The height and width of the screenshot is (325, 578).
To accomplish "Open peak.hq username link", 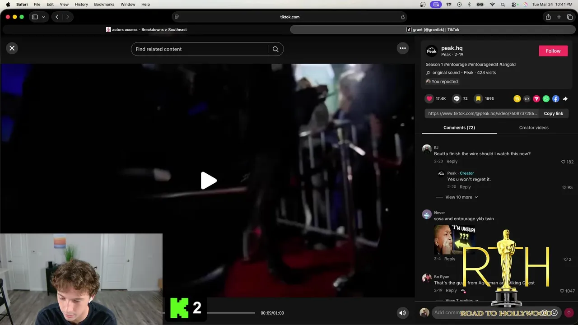I will (452, 48).
